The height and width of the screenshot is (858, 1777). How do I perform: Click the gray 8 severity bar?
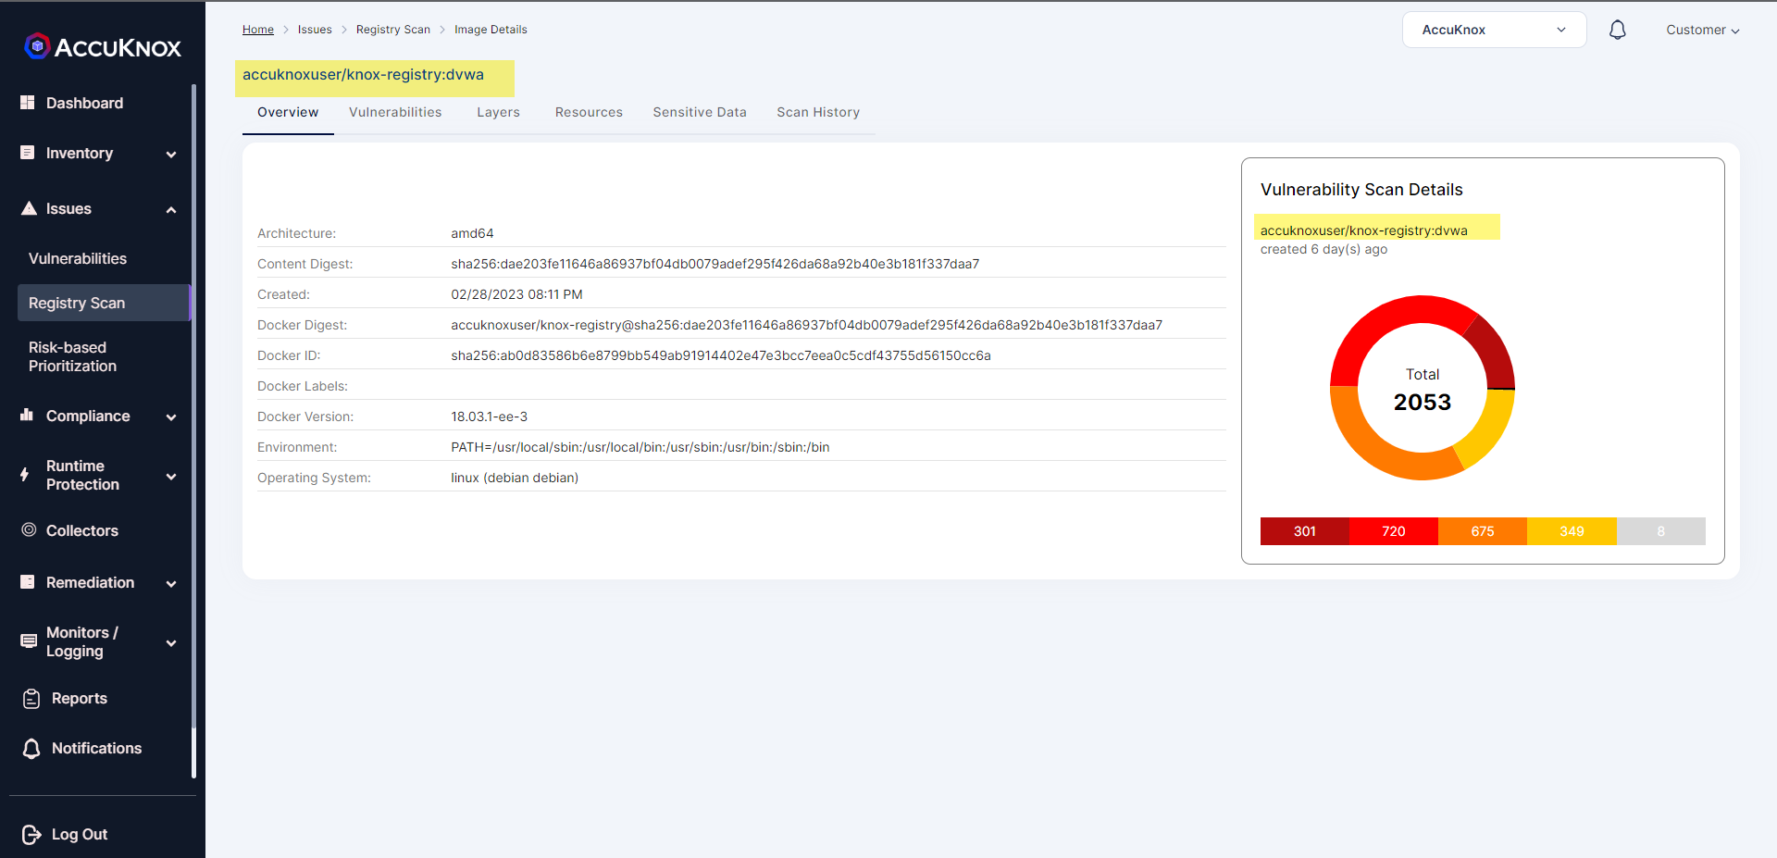click(1661, 531)
